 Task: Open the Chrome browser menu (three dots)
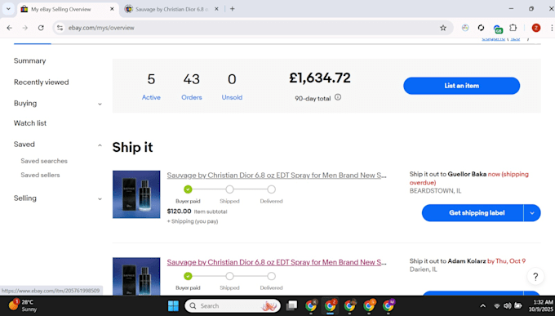coord(551,28)
